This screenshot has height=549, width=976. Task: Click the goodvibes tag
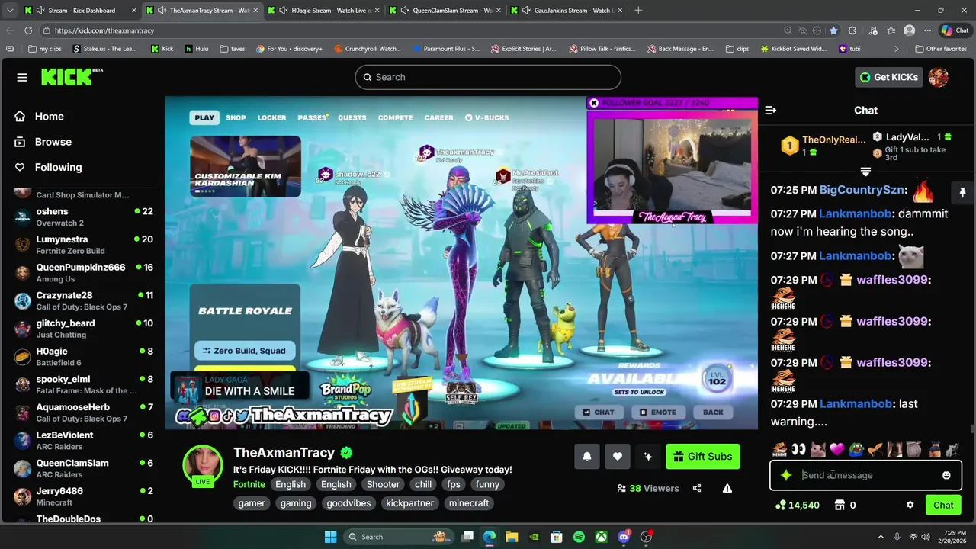tap(348, 503)
